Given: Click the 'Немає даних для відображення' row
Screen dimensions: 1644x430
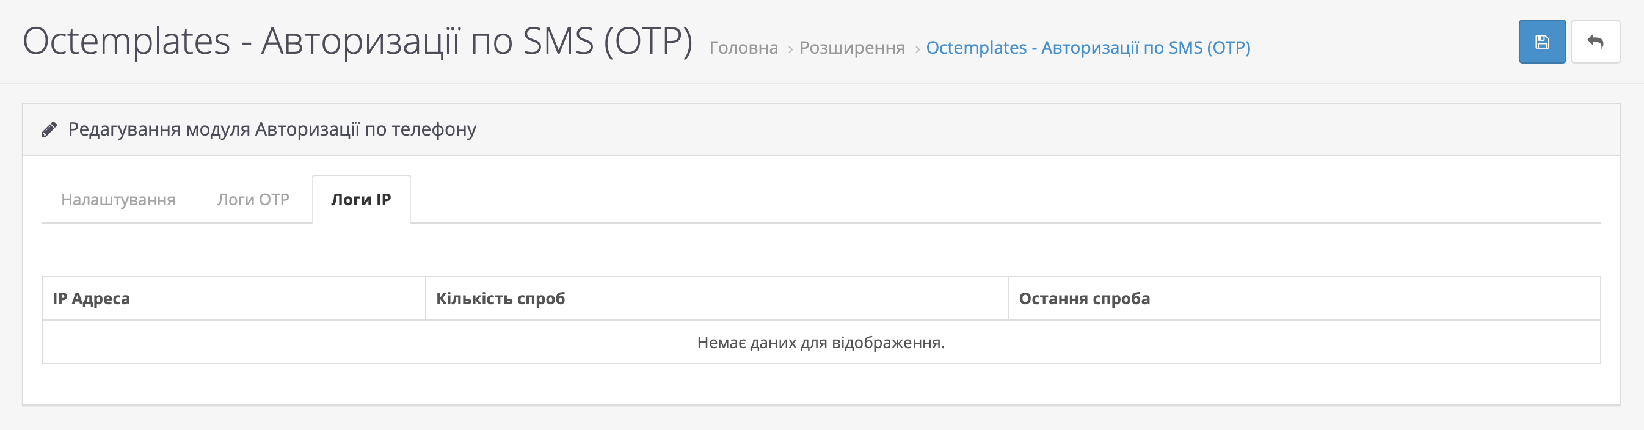Looking at the screenshot, I should pyautogui.click(x=821, y=343).
